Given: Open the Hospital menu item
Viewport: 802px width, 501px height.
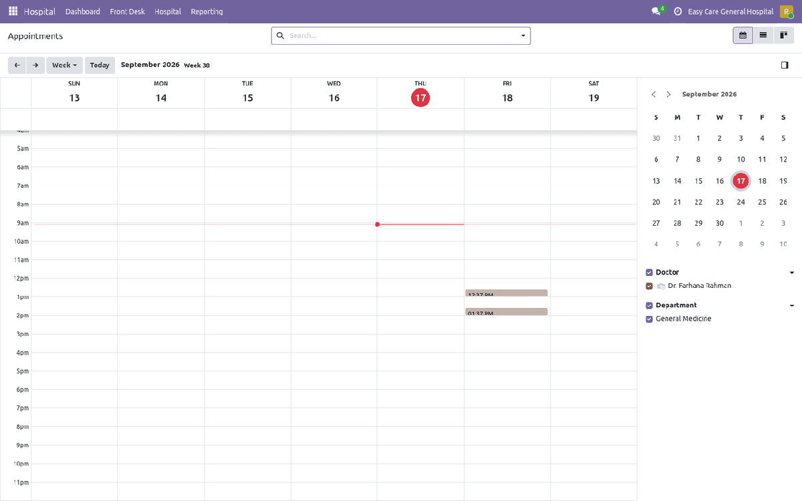Looking at the screenshot, I should (168, 11).
